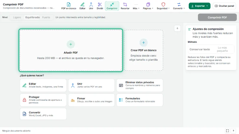Click the Ajustes de compresión heading
Viewport: 239px width, 134px height.
(x=208, y=29)
